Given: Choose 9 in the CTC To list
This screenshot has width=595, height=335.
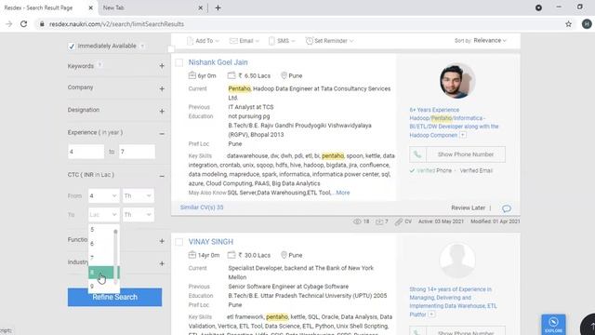Looking at the screenshot, I should click(x=100, y=286).
